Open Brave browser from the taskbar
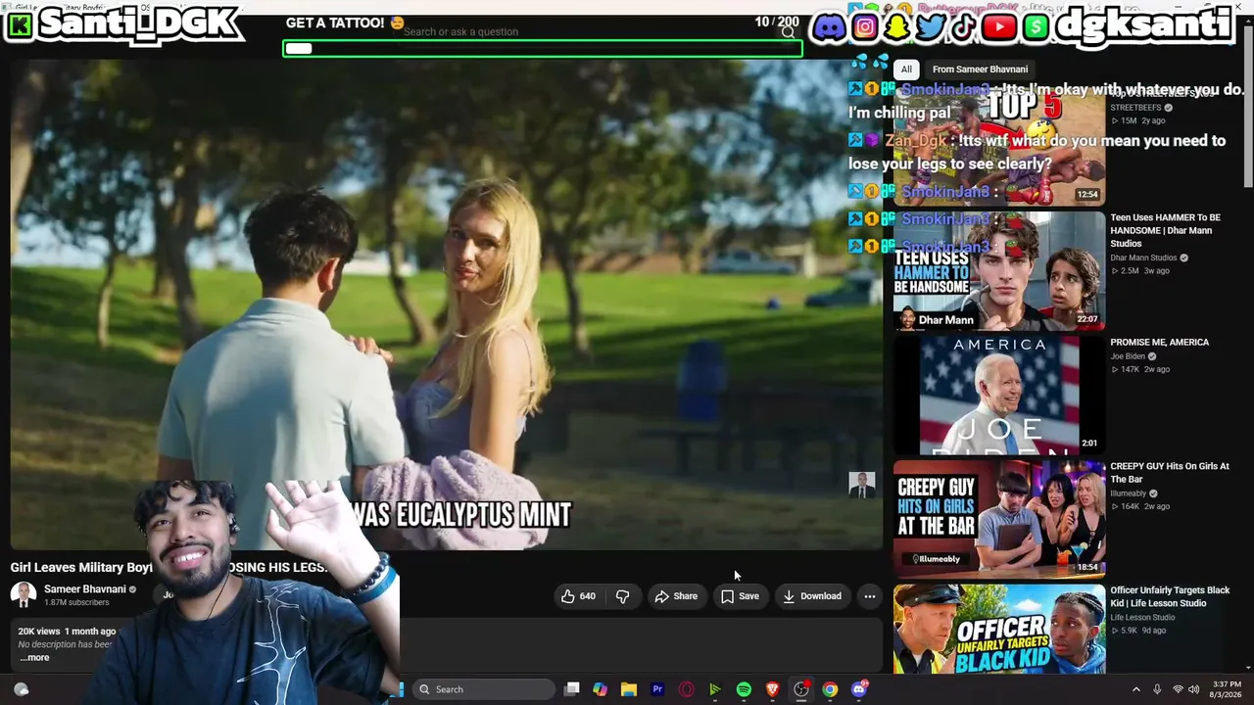 (x=773, y=689)
